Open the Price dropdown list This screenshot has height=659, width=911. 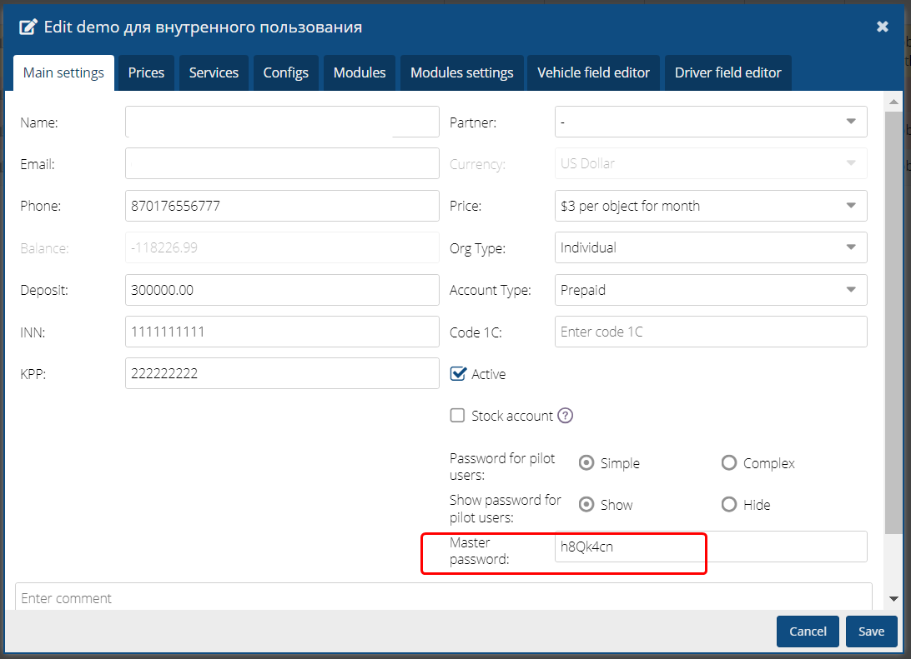(x=710, y=206)
